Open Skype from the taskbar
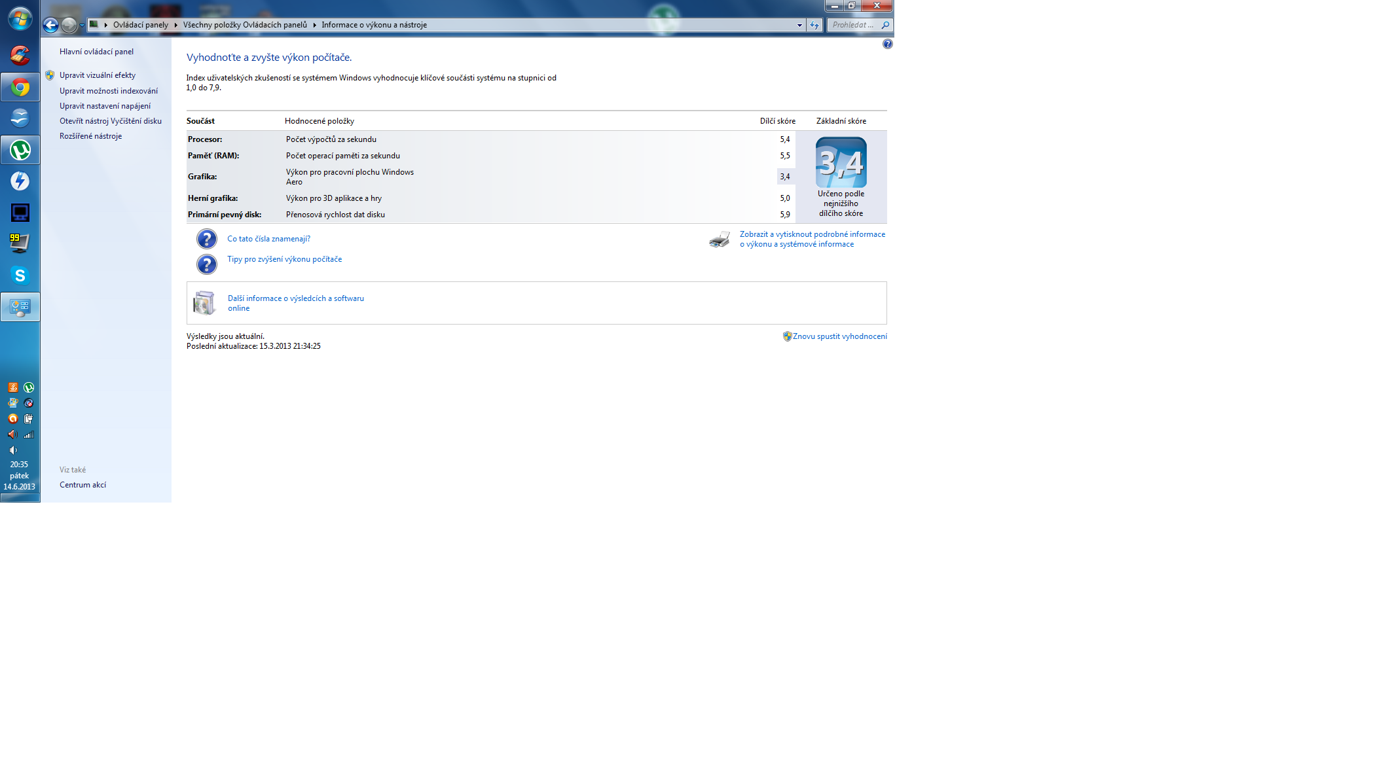 click(x=20, y=275)
